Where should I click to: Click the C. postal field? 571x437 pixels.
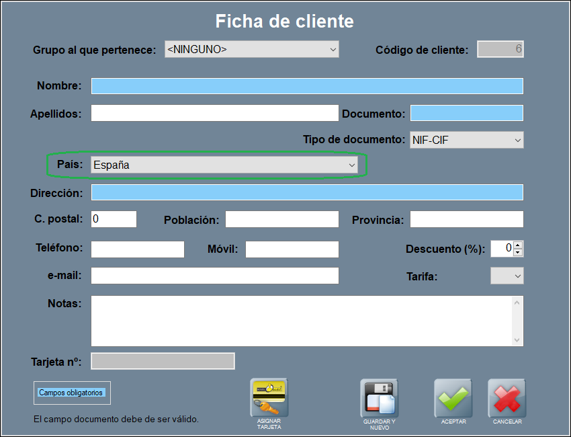pos(114,219)
